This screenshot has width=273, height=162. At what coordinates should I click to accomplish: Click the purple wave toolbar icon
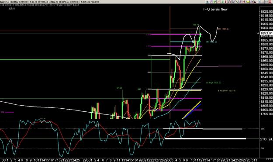211,2
